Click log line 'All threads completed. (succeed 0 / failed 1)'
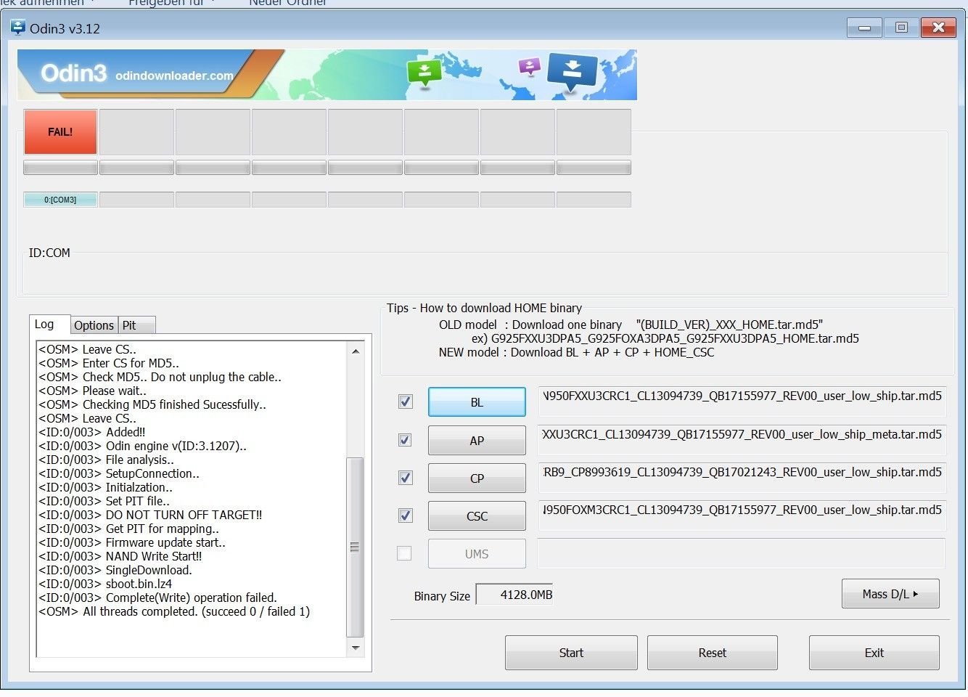This screenshot has height=697, width=968. pyautogui.click(x=196, y=611)
